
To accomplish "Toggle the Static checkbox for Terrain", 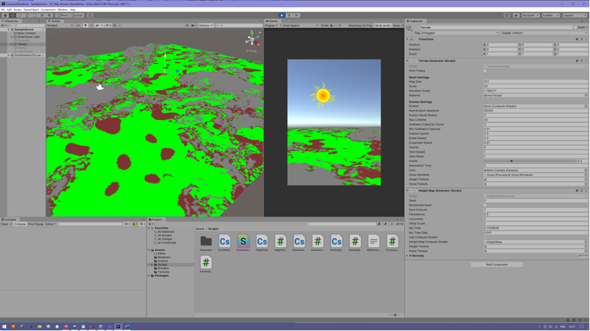I will point(575,27).
